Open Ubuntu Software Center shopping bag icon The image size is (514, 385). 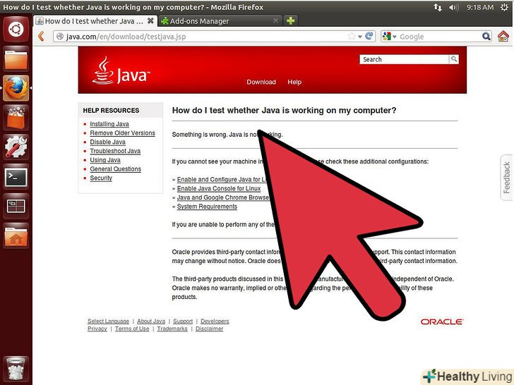pos(16,118)
